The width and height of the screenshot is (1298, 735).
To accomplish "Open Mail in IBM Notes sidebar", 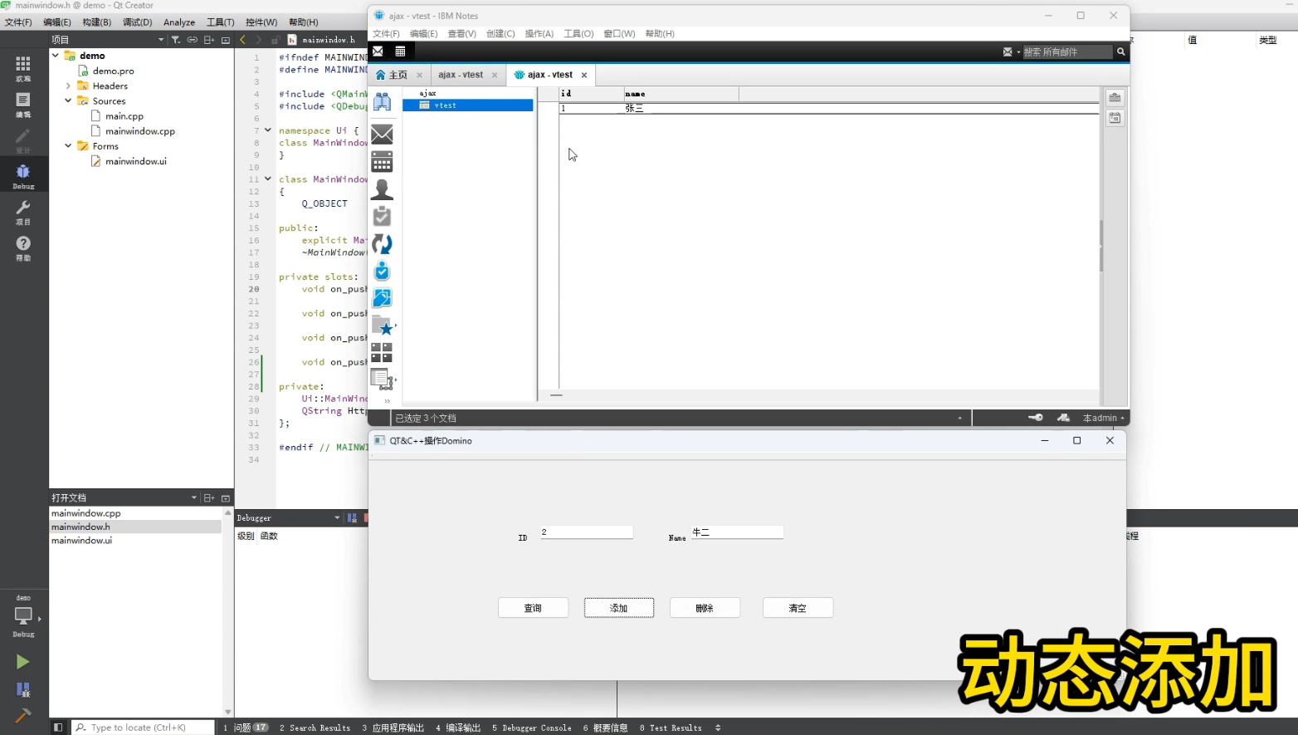I will pos(382,134).
